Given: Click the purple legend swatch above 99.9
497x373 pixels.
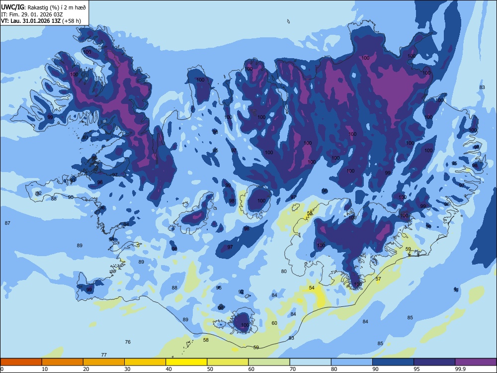Looking at the screenshot, I should pyautogui.click(x=476, y=362).
